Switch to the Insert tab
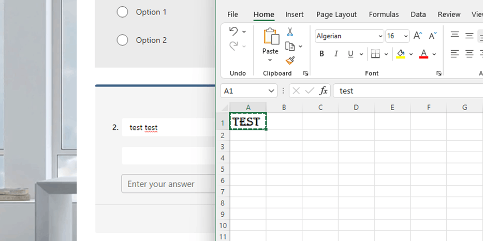 [x=295, y=14]
